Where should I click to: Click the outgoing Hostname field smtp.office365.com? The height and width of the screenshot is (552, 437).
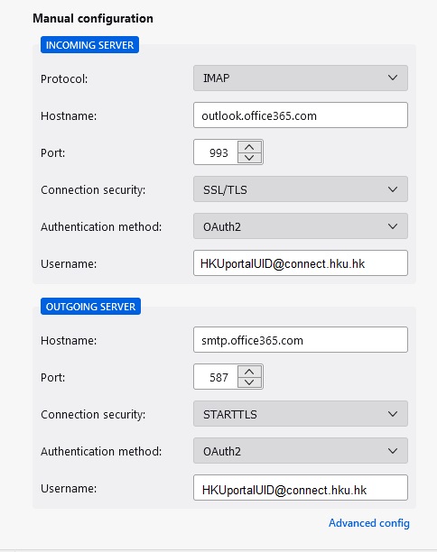click(301, 340)
